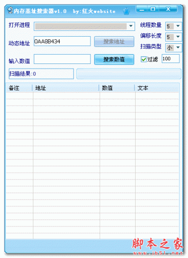The width and height of the screenshot is (188, 258).
Task: Toggle the 过滤 filter checkbox
Action: click(x=143, y=59)
